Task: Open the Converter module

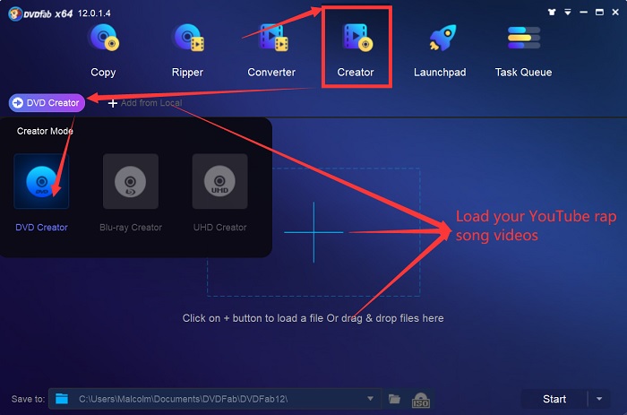Action: click(x=271, y=50)
